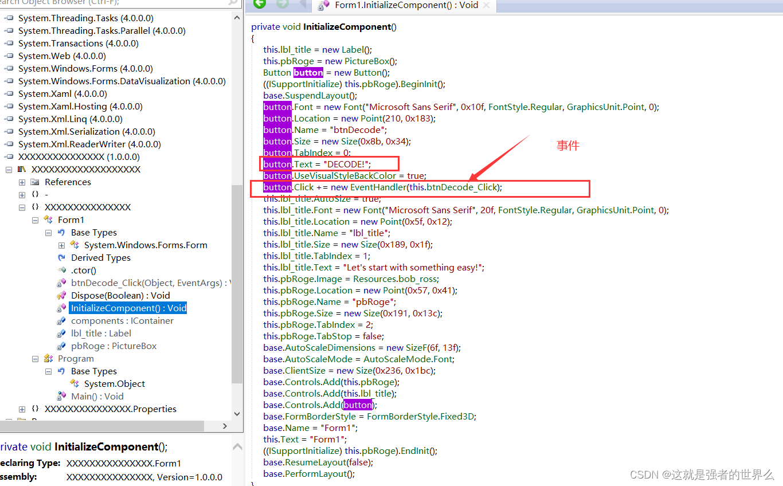
Task: Click the assembly icon beside System.Transactions
Action: pyautogui.click(x=9, y=44)
